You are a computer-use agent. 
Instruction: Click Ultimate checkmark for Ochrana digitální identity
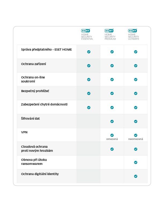(136, 176)
